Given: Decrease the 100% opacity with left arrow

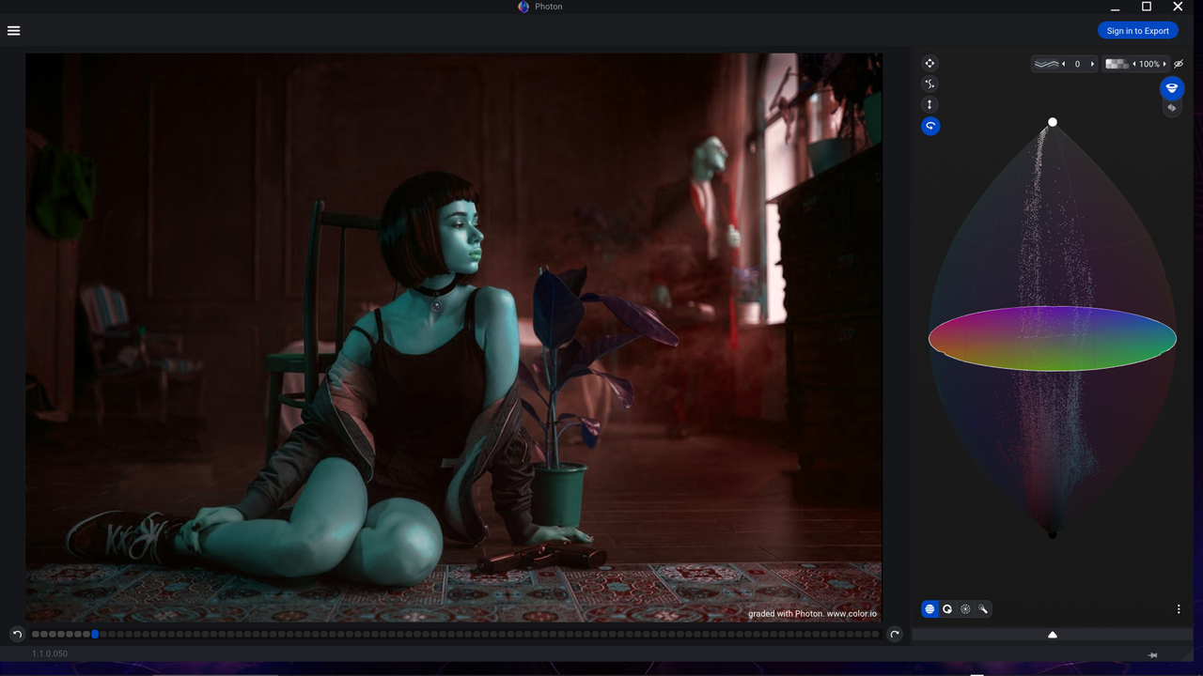Looking at the screenshot, I should 1134,64.
